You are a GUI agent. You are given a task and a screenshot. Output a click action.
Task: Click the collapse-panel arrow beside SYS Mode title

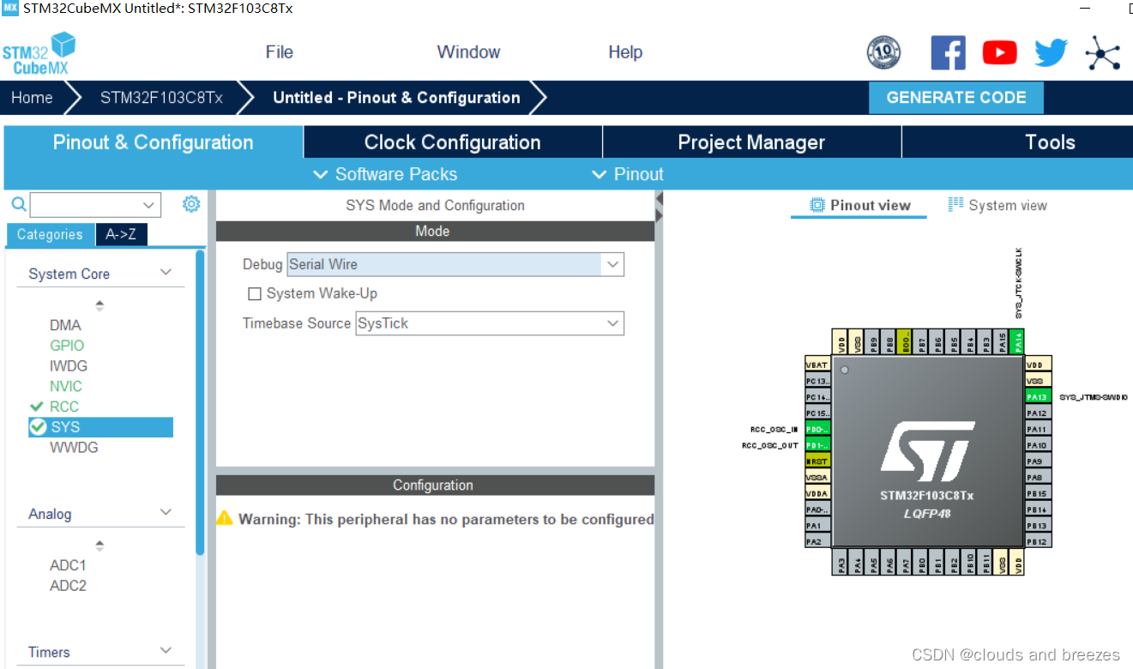coord(659,199)
